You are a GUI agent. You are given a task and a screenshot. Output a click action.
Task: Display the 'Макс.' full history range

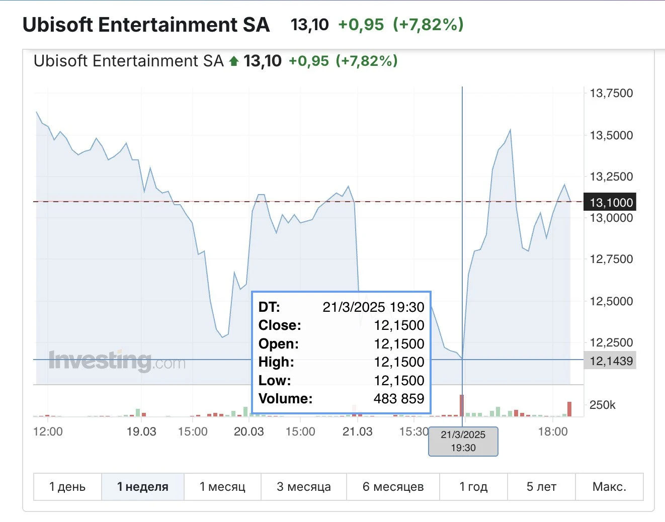coord(609,487)
